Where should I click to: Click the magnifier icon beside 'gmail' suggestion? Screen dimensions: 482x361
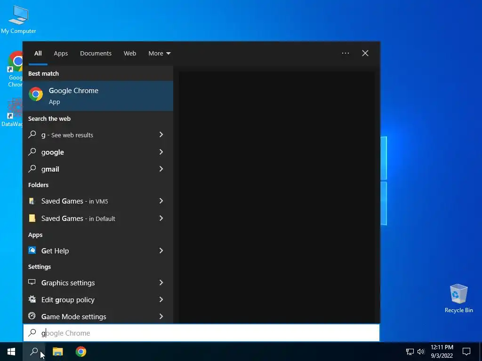(x=32, y=169)
